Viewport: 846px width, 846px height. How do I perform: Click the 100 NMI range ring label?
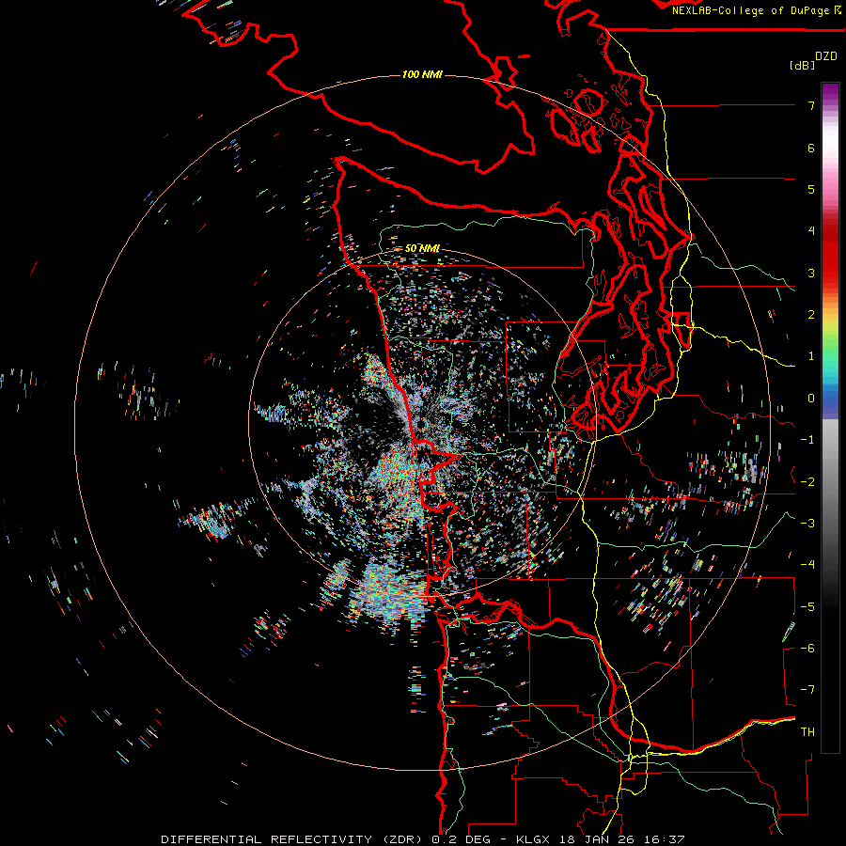coord(422,74)
